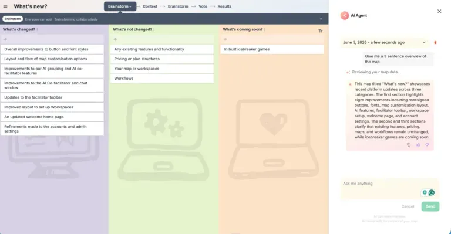
Task: Open options for What's not changed column
Action: point(154,29)
